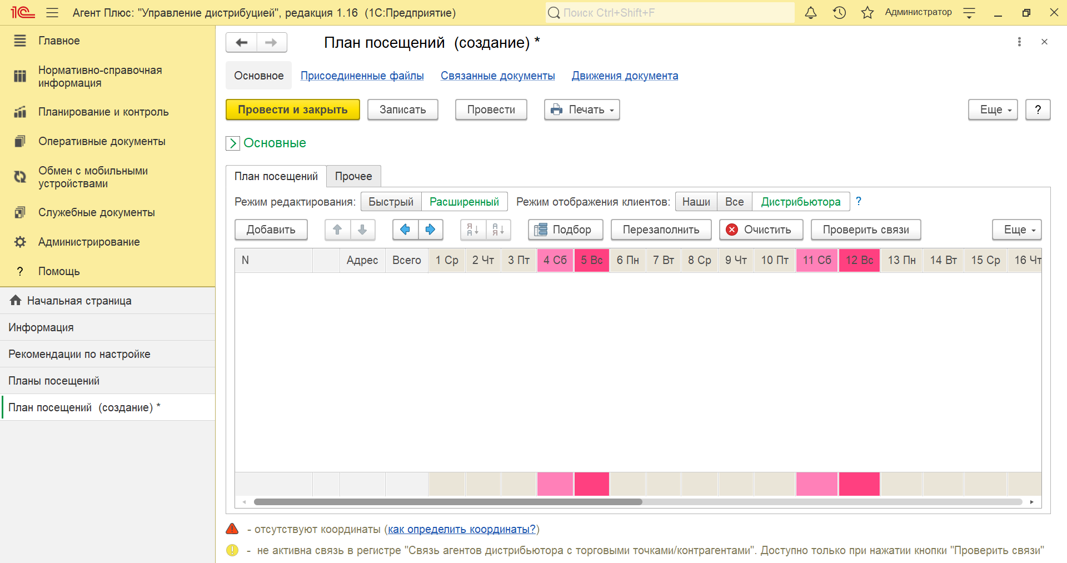Open Администрирование section
Image resolution: width=1067 pixels, height=563 pixels.
(x=107, y=242)
